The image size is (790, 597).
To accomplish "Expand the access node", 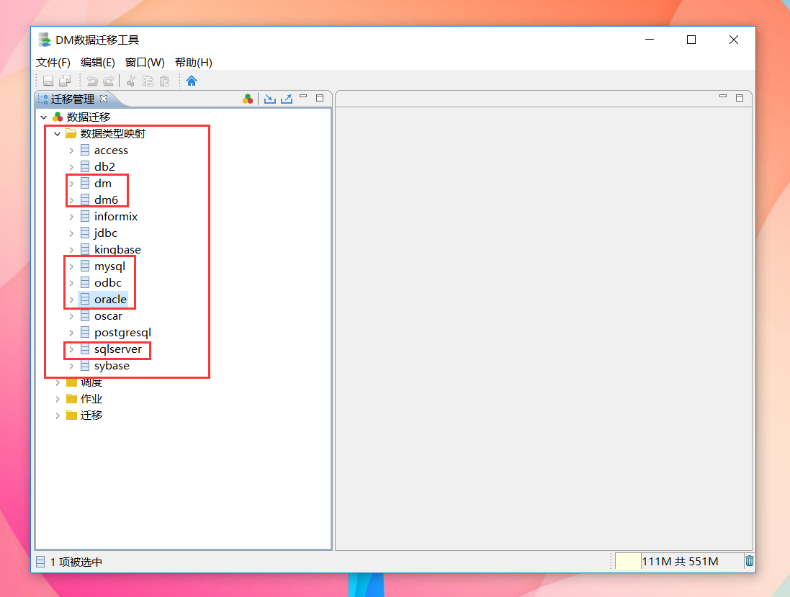I will [71, 151].
